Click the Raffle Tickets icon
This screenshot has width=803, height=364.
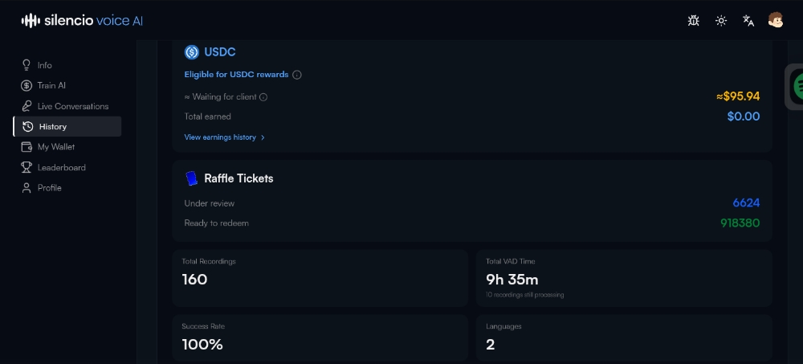pyautogui.click(x=192, y=178)
